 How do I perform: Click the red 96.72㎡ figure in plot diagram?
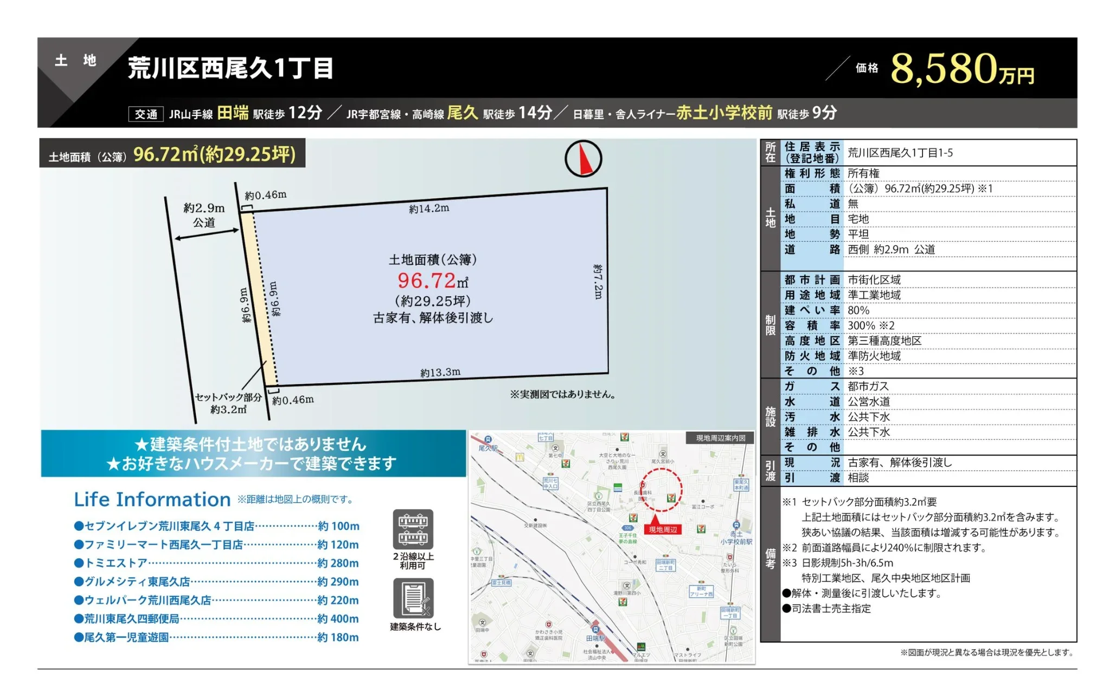(433, 281)
